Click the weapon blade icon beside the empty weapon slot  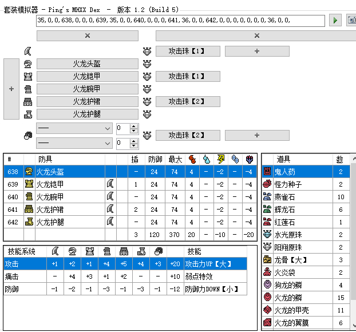click(27, 52)
